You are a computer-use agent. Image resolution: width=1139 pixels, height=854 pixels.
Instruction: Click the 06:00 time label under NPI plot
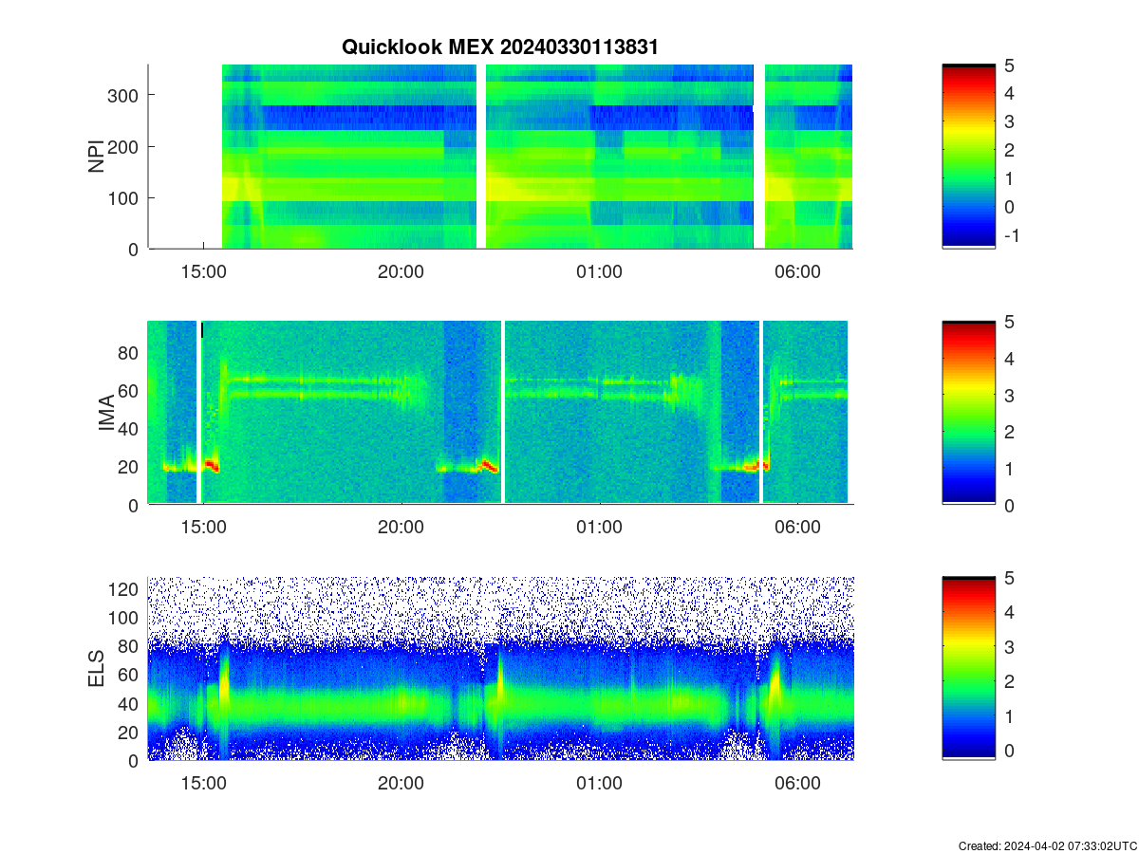tap(798, 271)
